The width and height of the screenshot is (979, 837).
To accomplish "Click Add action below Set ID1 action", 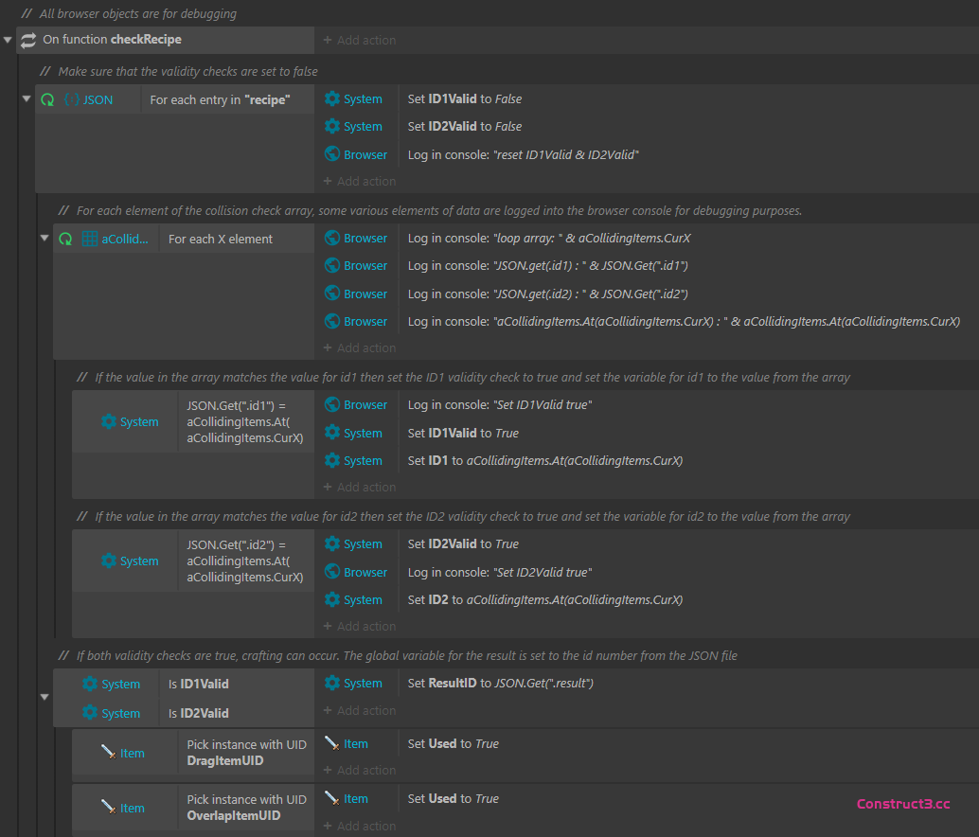I will [359, 488].
